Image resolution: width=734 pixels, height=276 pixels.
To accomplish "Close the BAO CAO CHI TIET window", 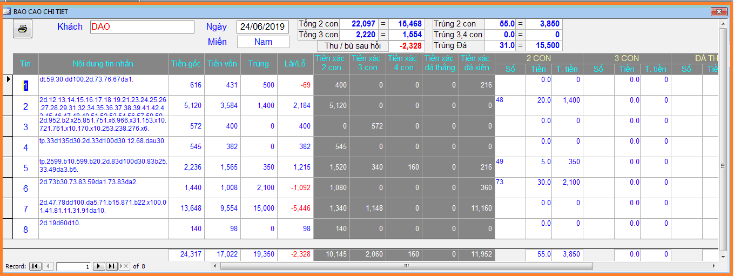I will pos(718,11).
